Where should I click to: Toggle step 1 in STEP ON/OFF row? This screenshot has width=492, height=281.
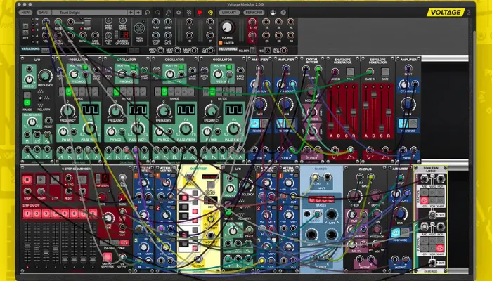(x=27, y=214)
